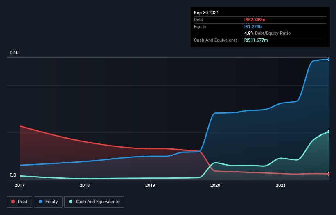
Task: Click the 2020 x-axis label
Action: (215, 185)
